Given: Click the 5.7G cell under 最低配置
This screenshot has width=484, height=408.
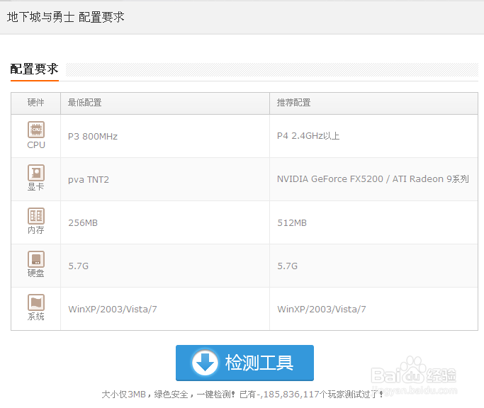Looking at the screenshot, I should [165, 266].
